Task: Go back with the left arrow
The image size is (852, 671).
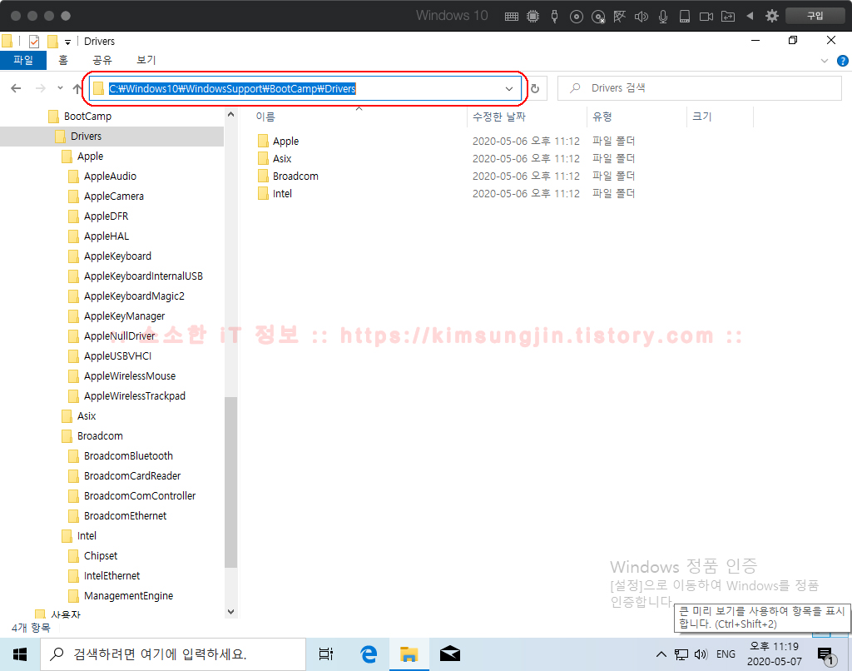Action: (16, 88)
